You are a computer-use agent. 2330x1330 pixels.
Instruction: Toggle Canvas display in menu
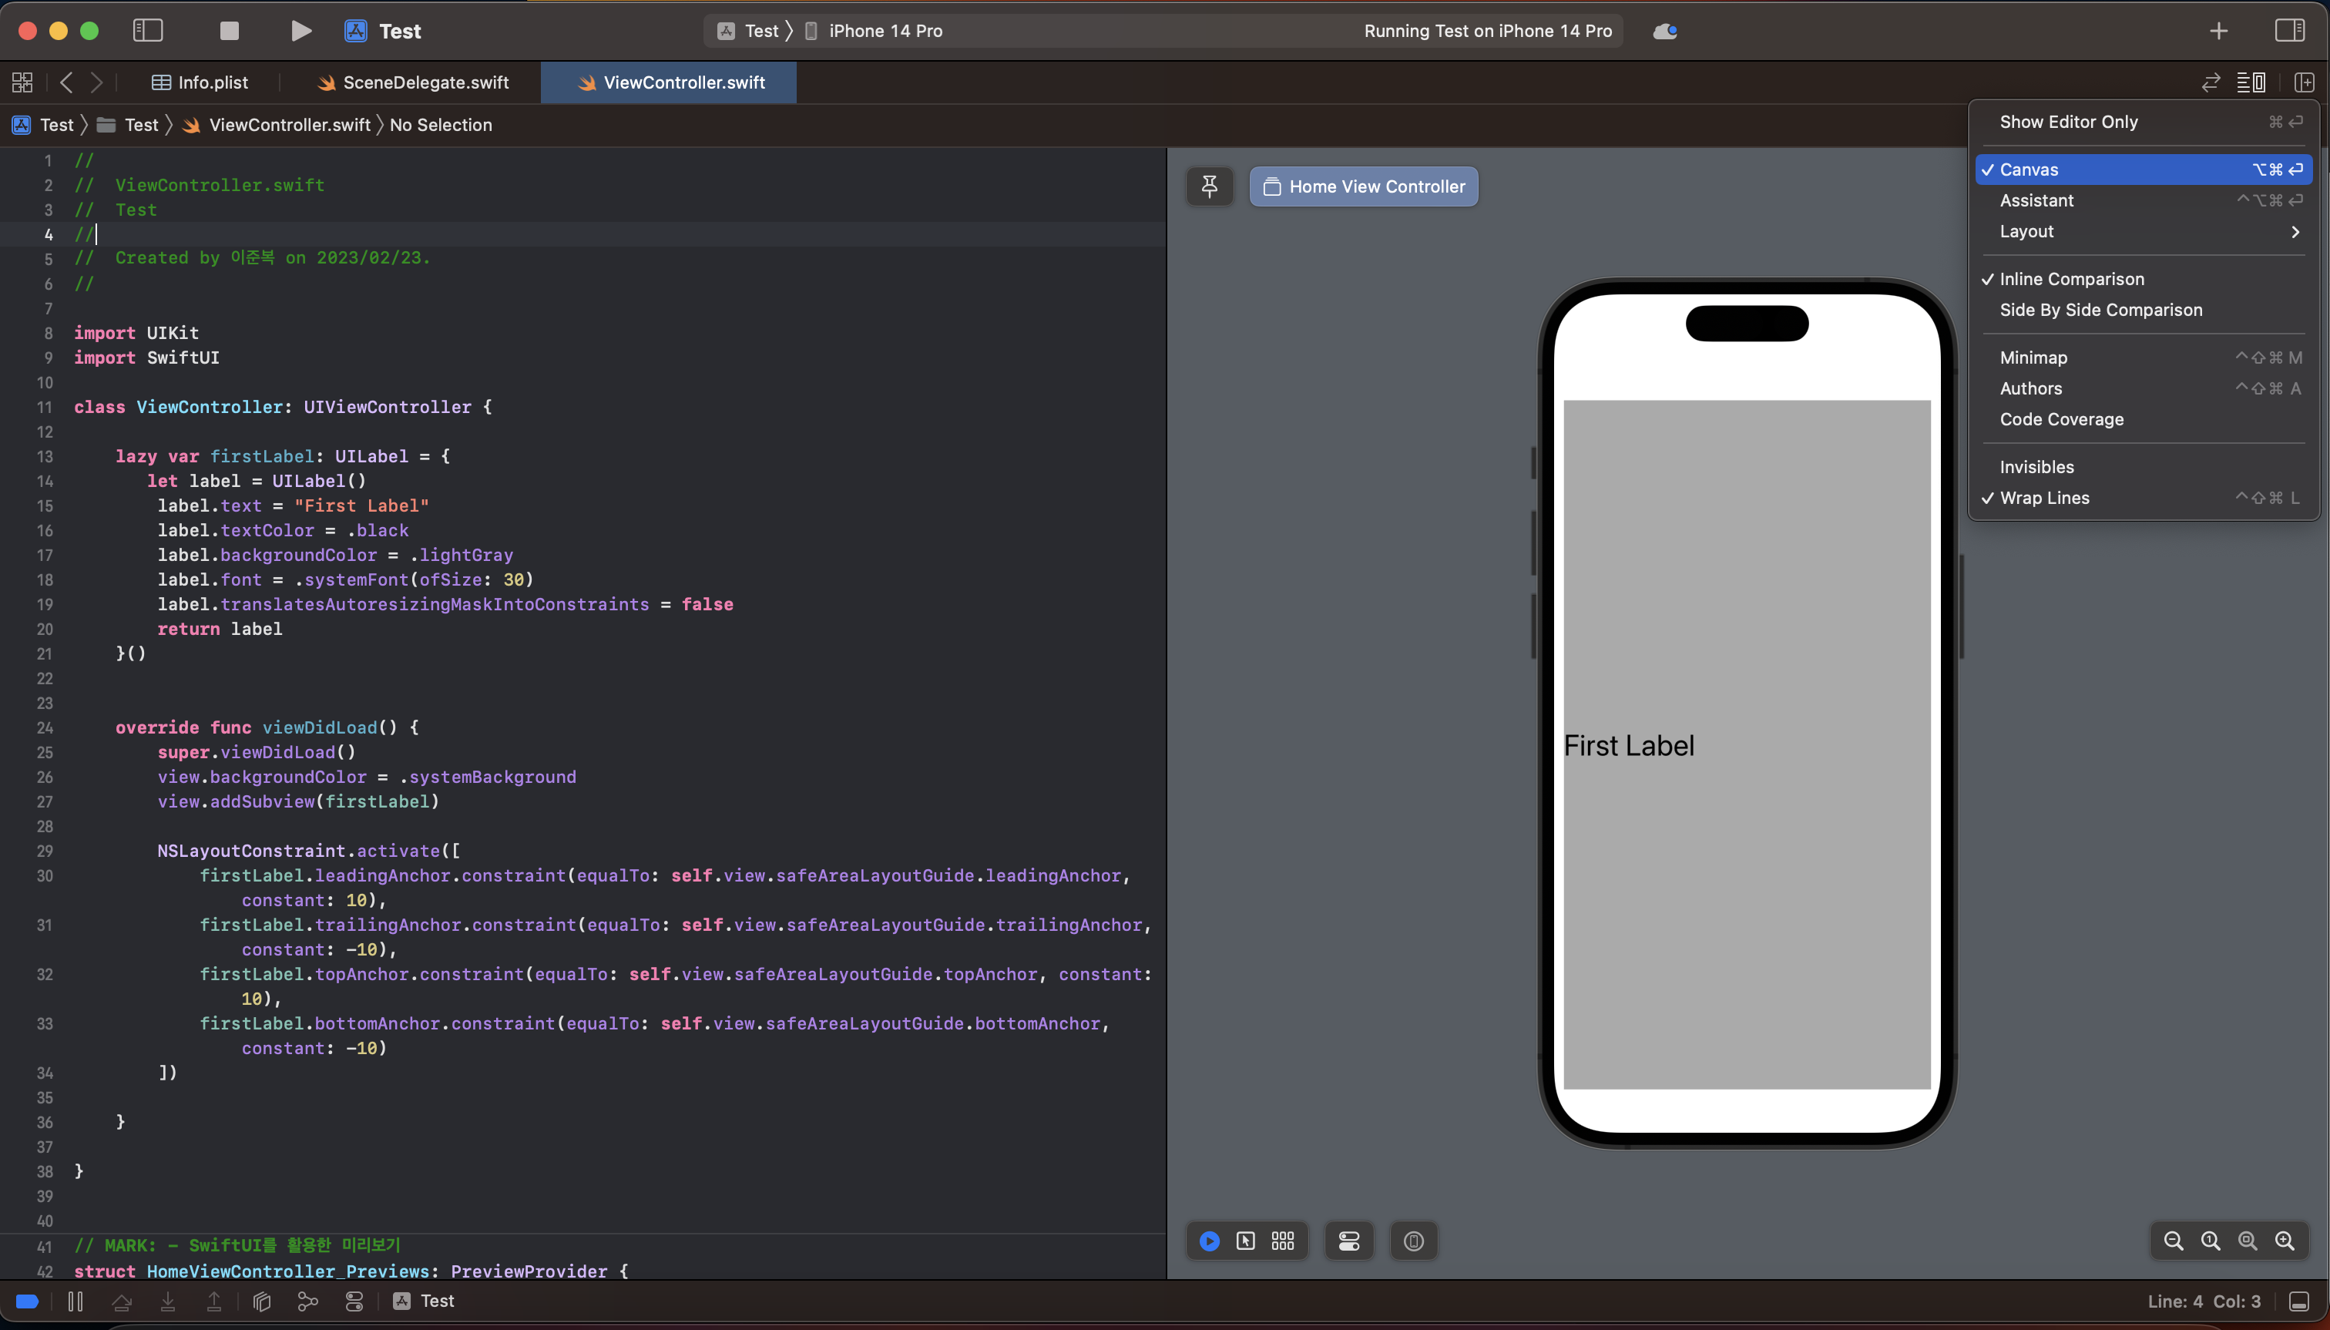coord(2029,169)
